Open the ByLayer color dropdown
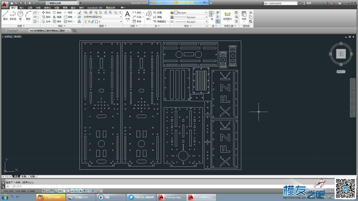Image resolution: width=358 pixels, height=201 pixels. coord(191,13)
